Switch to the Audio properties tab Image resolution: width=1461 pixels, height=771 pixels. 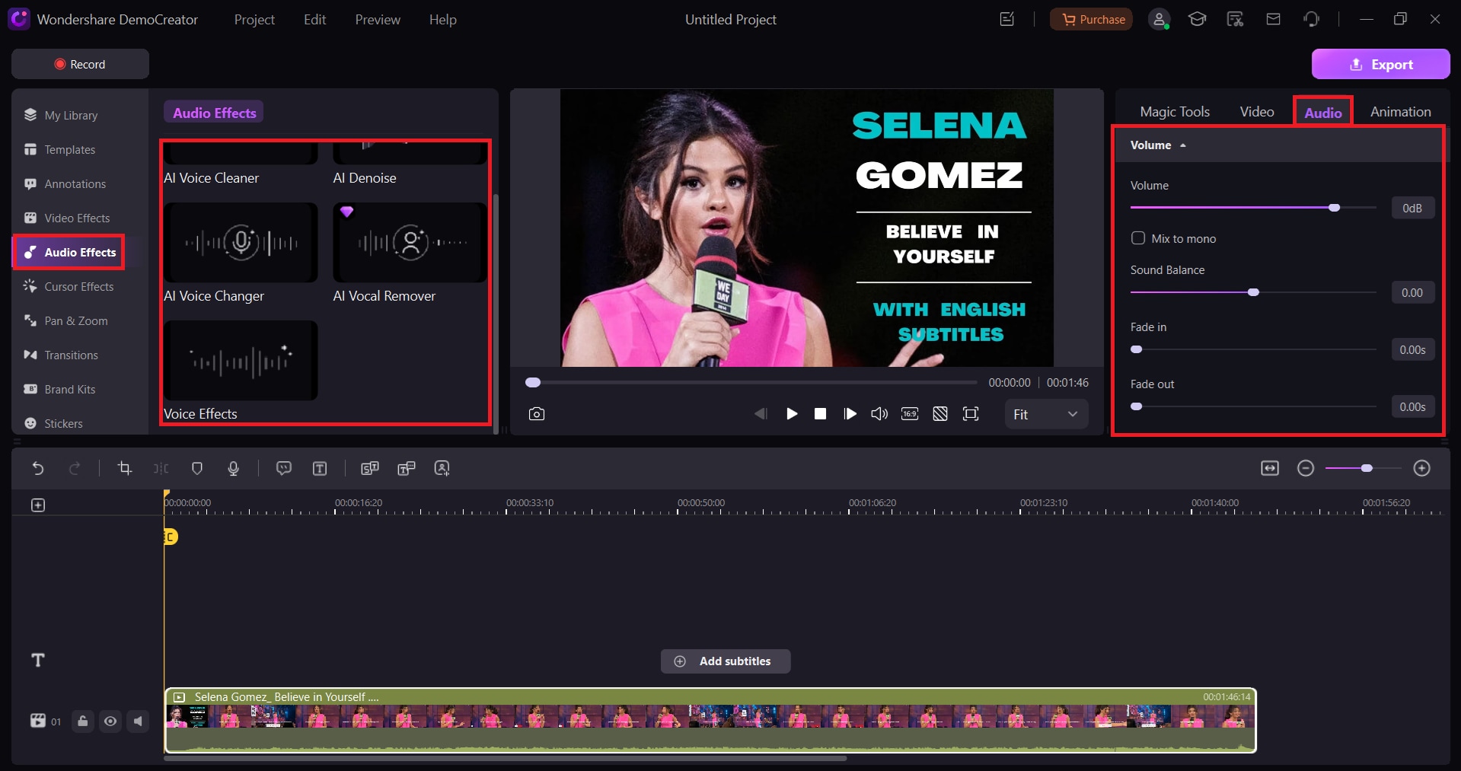[x=1323, y=113]
